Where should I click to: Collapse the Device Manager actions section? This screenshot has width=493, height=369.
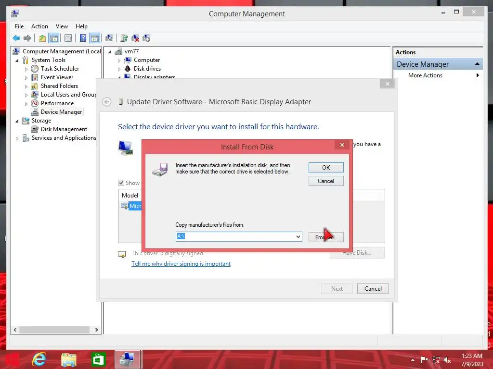tap(477, 64)
